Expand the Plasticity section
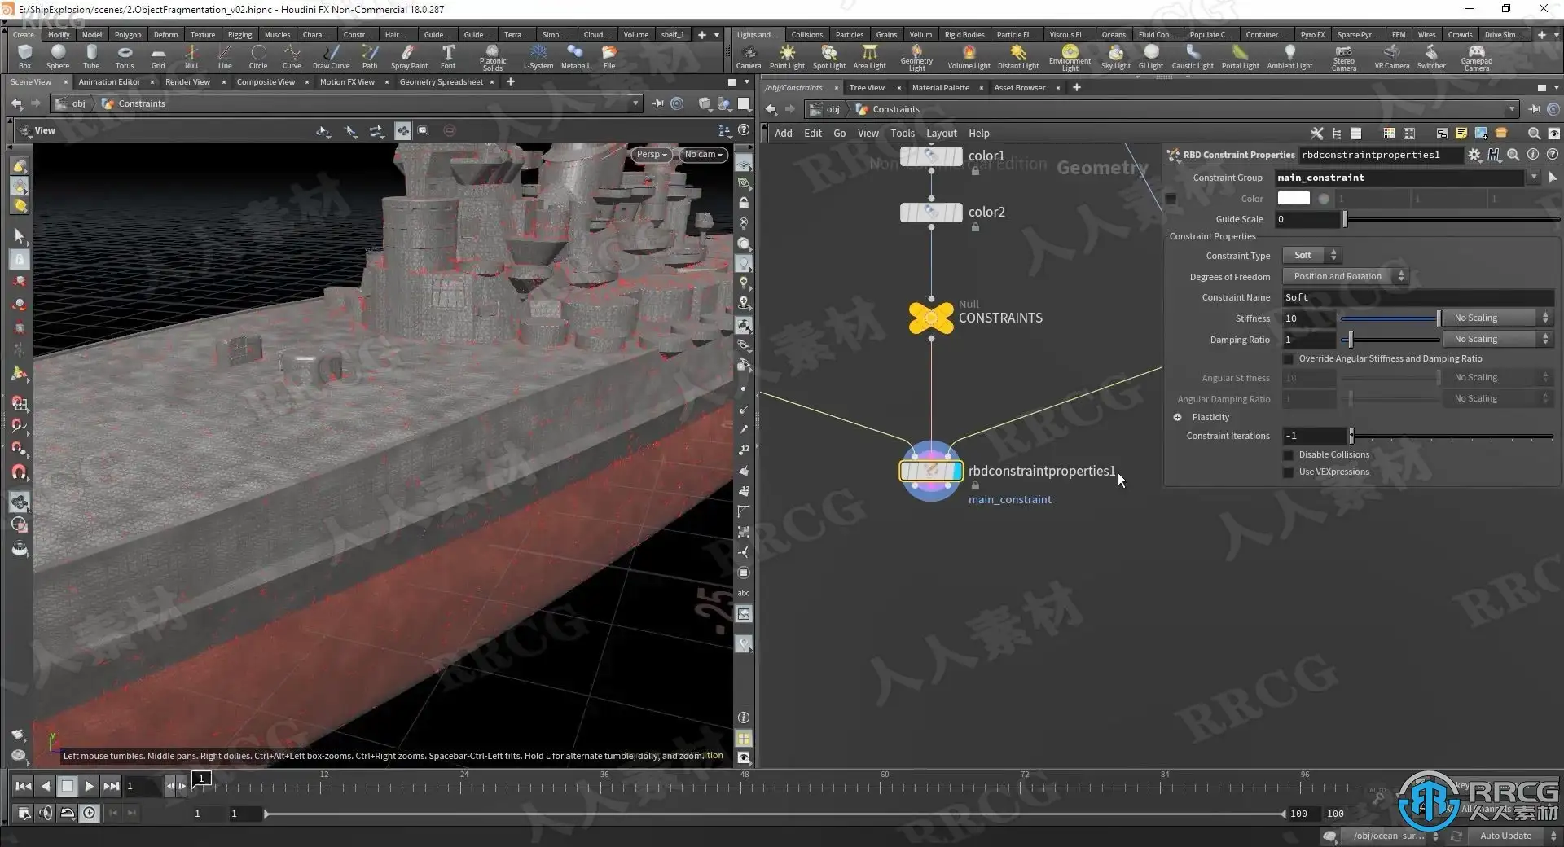 (x=1177, y=418)
